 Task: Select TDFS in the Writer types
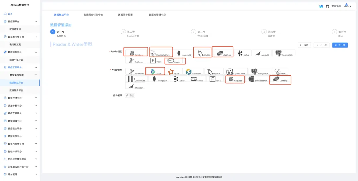[215, 79]
